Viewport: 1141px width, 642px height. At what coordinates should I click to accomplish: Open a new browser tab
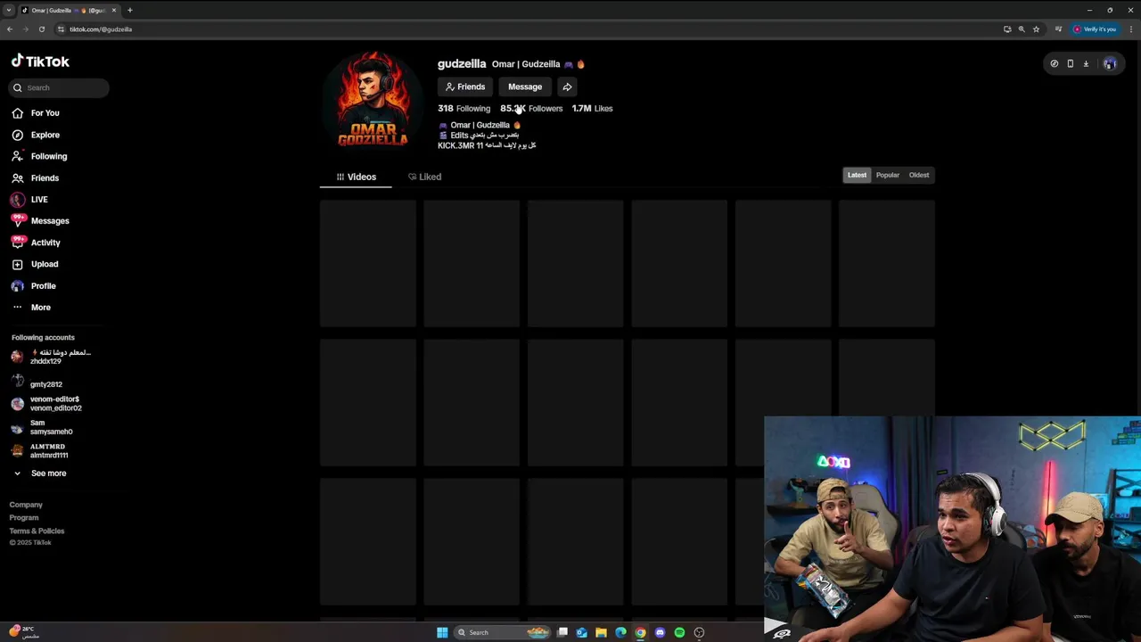coord(129,10)
